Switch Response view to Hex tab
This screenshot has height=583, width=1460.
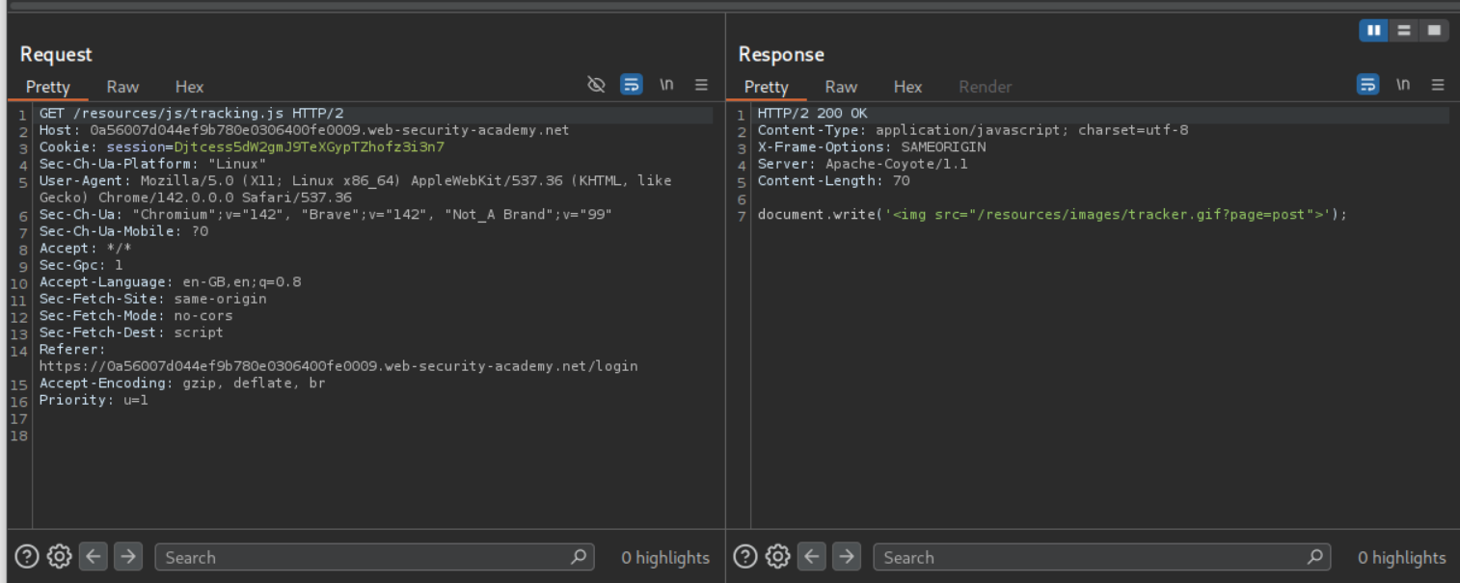[x=907, y=87]
